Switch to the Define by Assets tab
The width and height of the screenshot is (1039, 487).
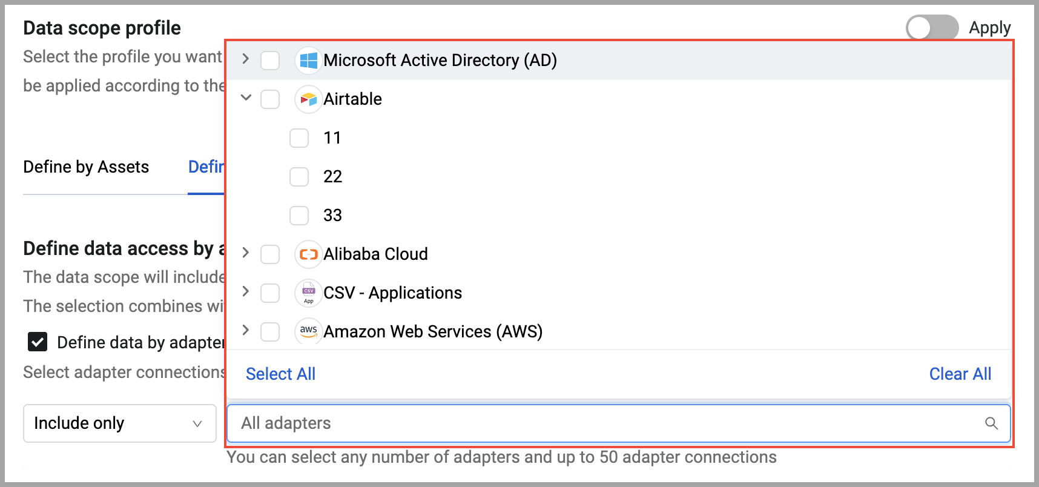86,167
